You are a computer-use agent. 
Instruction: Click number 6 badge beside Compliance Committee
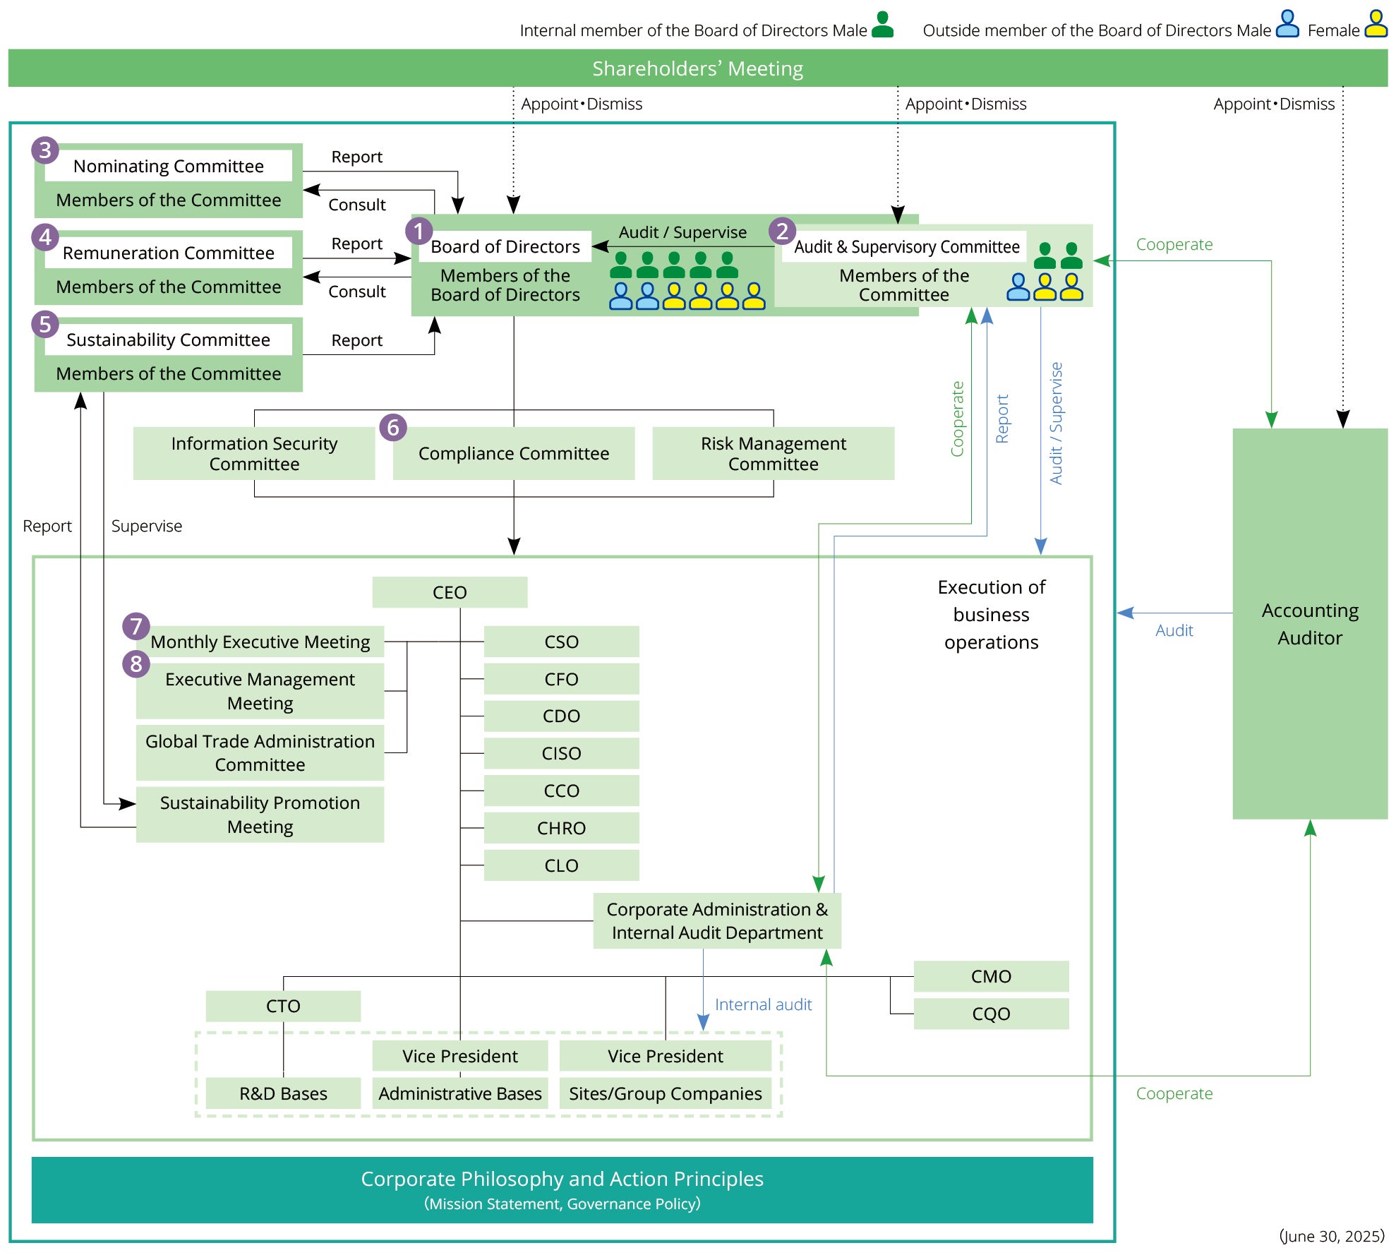tap(393, 427)
